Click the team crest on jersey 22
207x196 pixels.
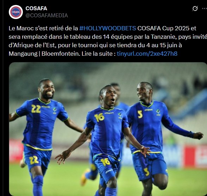[55, 110]
